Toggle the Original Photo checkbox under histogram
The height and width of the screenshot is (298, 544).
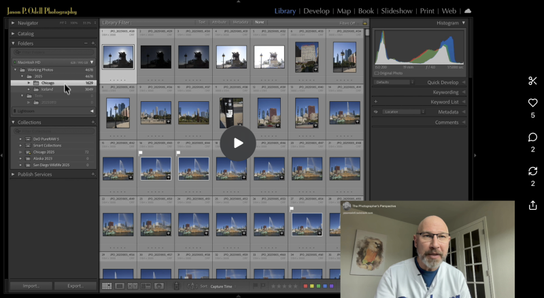377,73
